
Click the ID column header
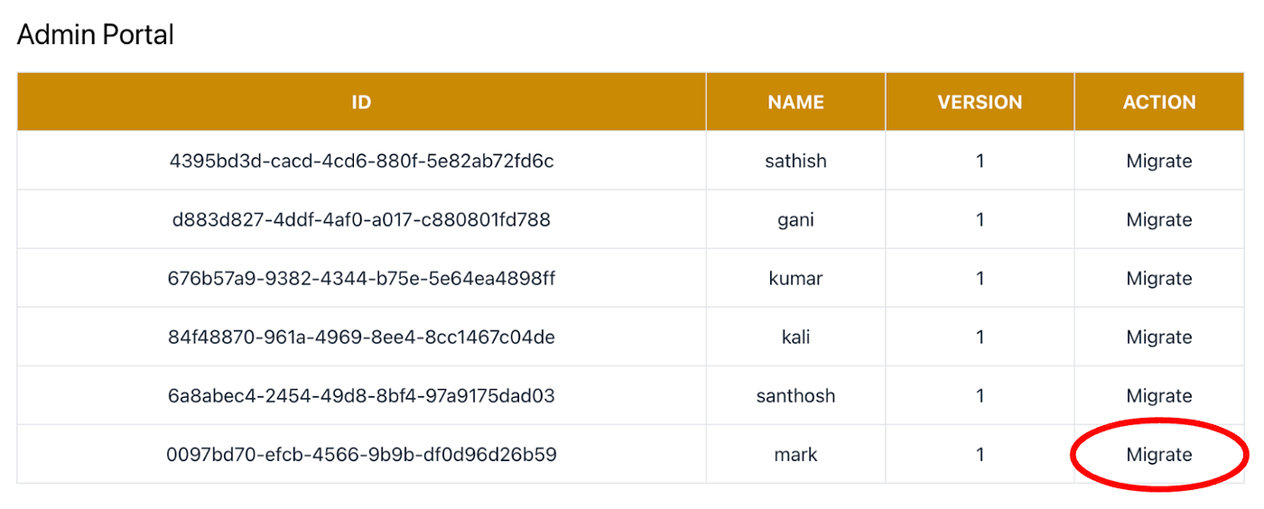pyautogui.click(x=361, y=102)
